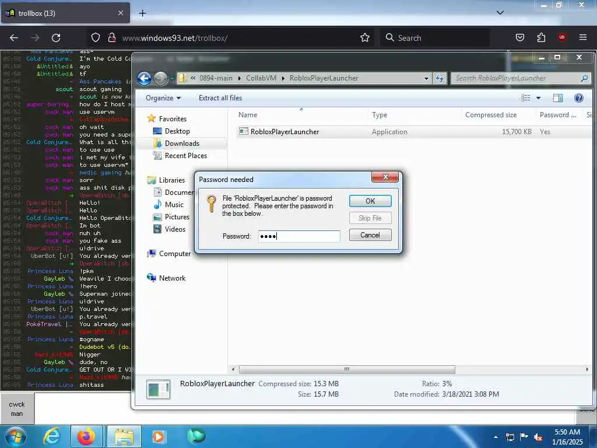Viewport: 597px width, 448px height.
Task: Open the Explorer help button
Action: 578,98
